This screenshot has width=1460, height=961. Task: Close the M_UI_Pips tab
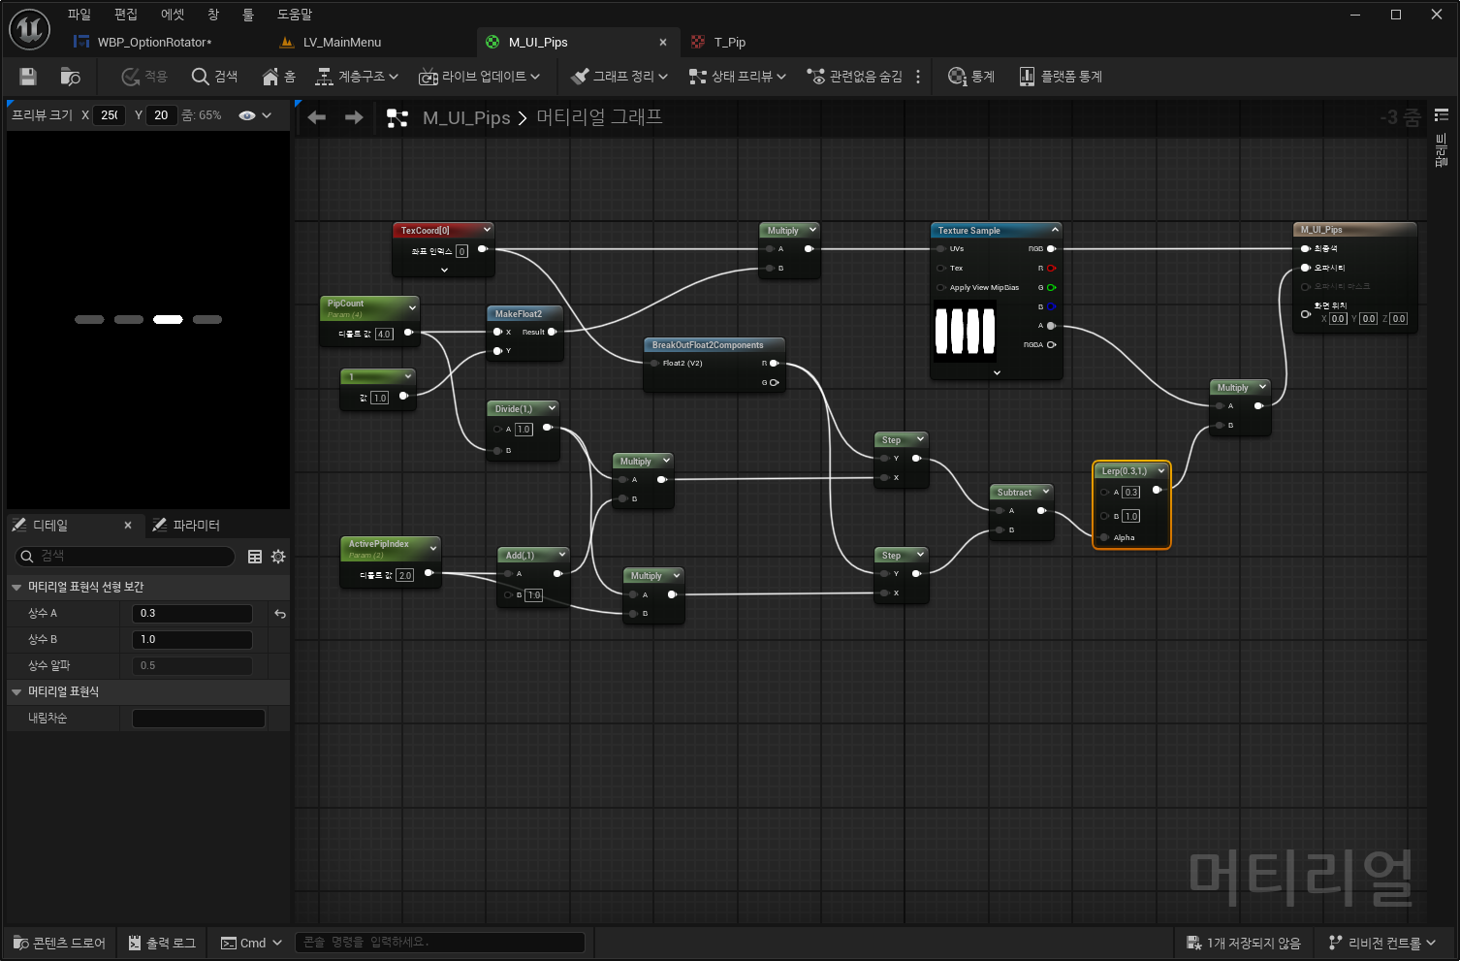click(663, 42)
